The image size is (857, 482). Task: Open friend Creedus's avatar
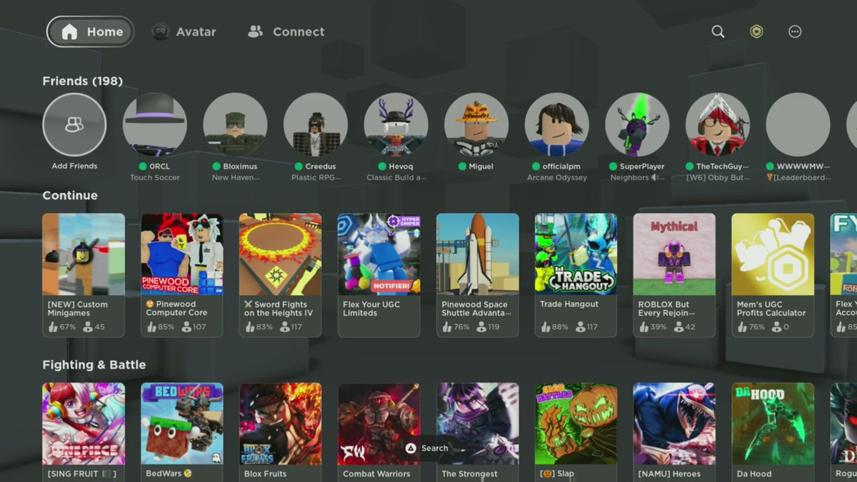pos(316,124)
